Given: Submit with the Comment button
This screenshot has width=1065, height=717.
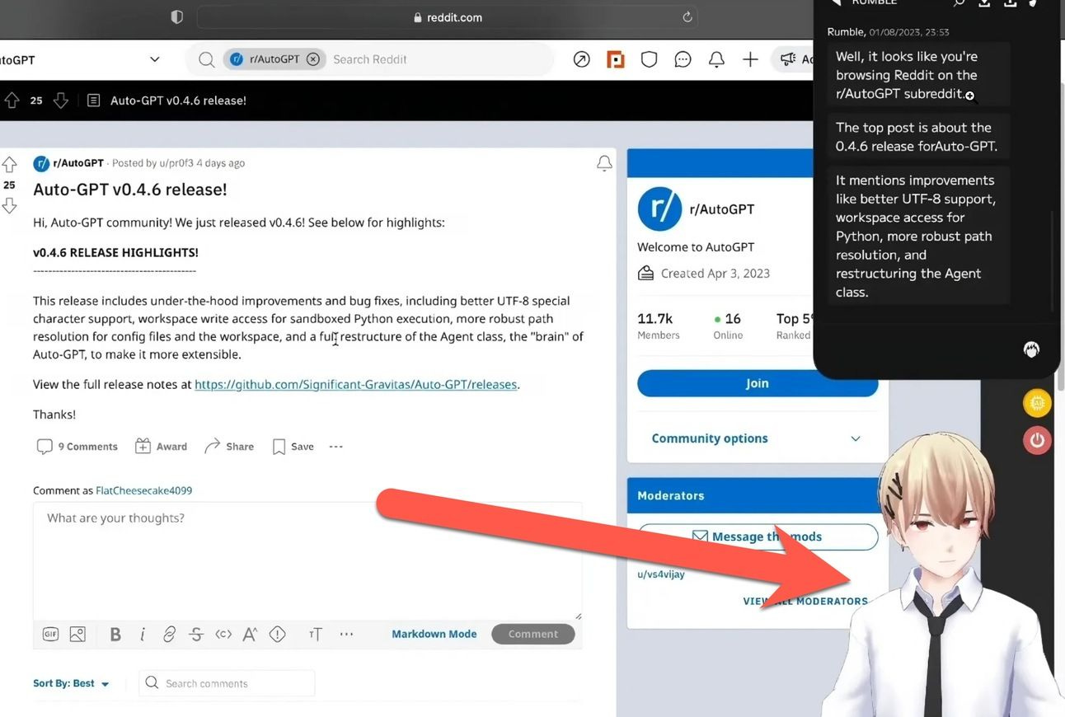Looking at the screenshot, I should [533, 634].
